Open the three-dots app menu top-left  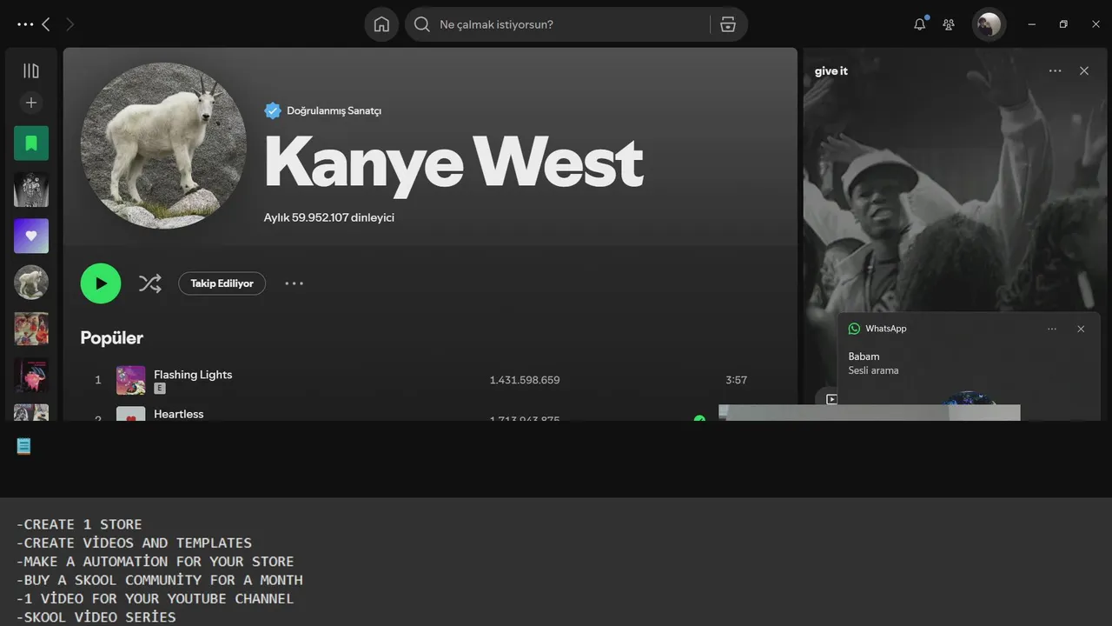point(25,24)
